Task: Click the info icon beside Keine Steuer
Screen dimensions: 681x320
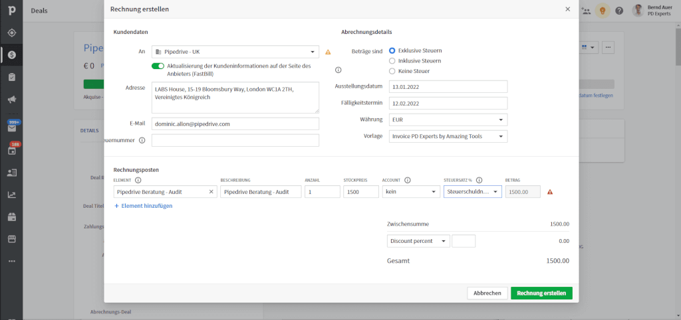Action: 339,70
